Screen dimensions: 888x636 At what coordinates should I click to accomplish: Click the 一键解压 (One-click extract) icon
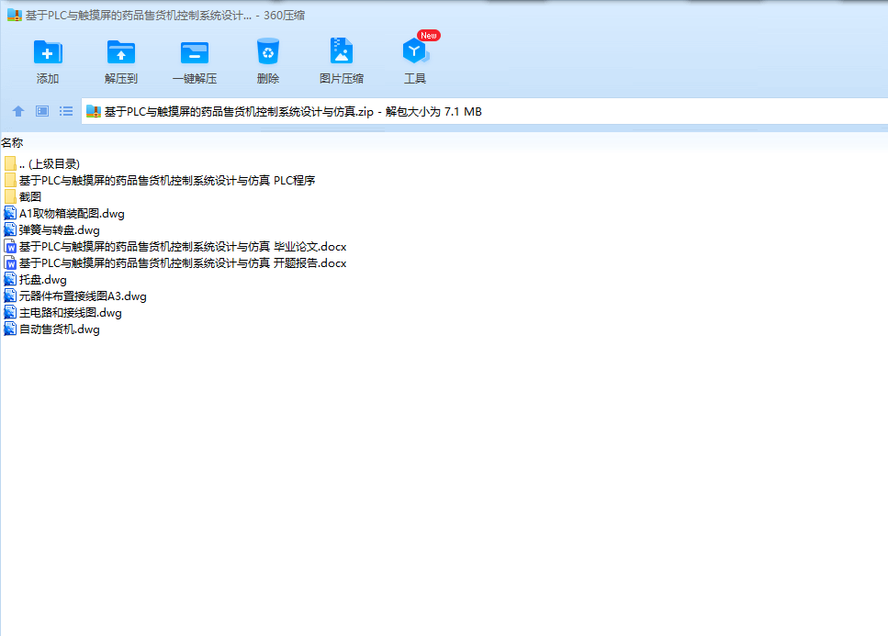tap(195, 52)
